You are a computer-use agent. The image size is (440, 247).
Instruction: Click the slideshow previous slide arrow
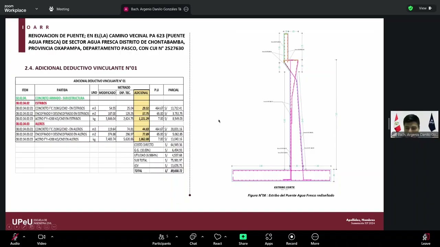point(10,227)
